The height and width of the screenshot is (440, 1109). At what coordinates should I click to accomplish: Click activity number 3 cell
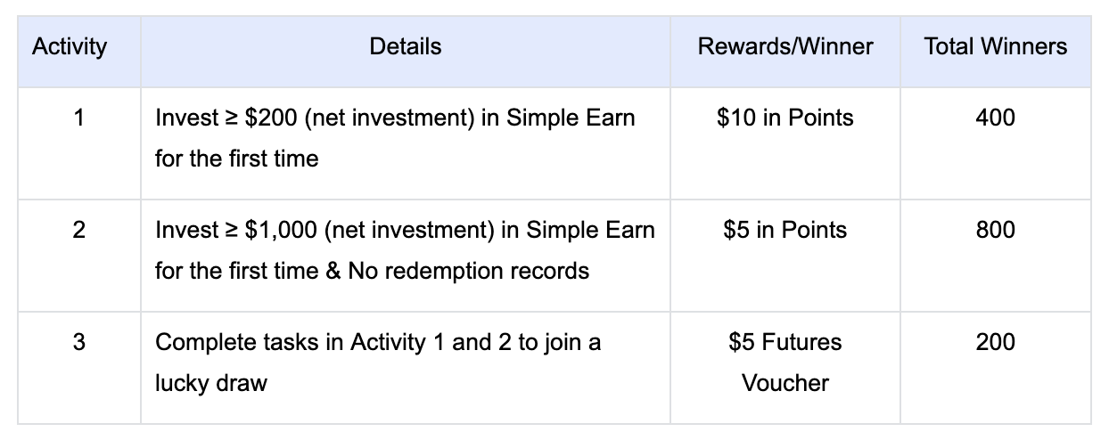pos(79,342)
